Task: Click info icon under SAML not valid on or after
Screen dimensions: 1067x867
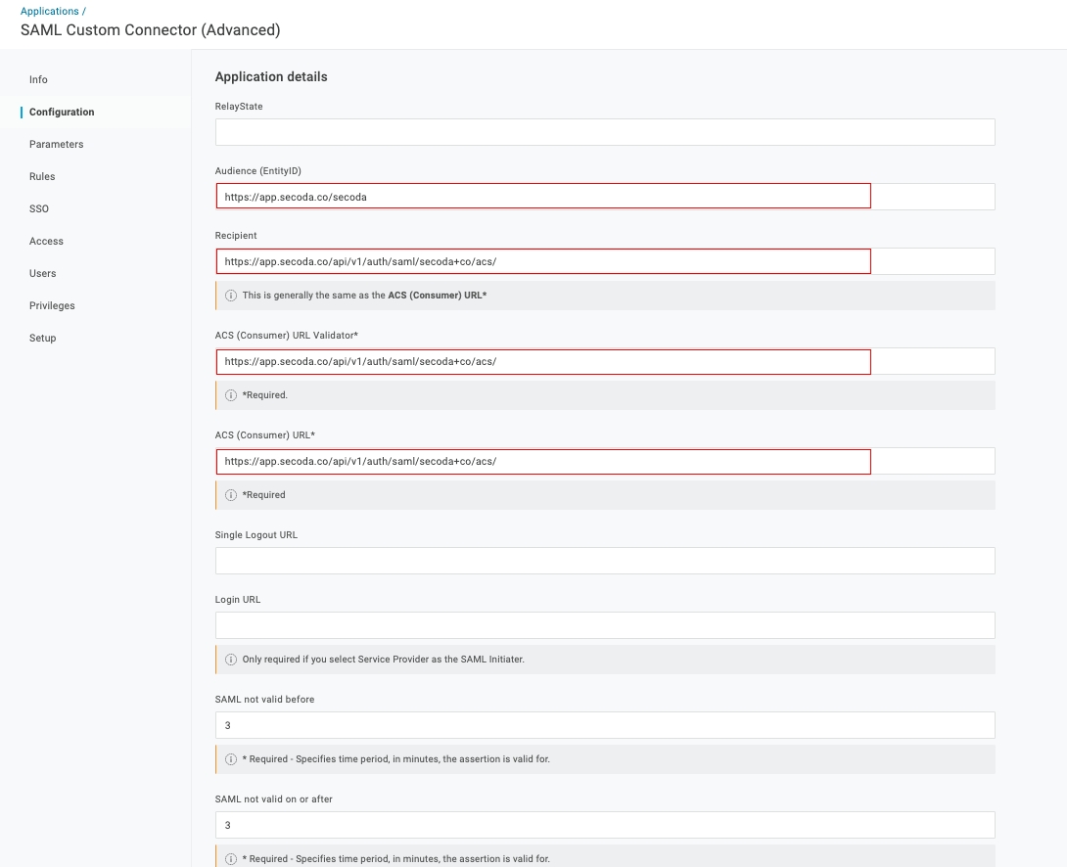Action: tap(231, 859)
